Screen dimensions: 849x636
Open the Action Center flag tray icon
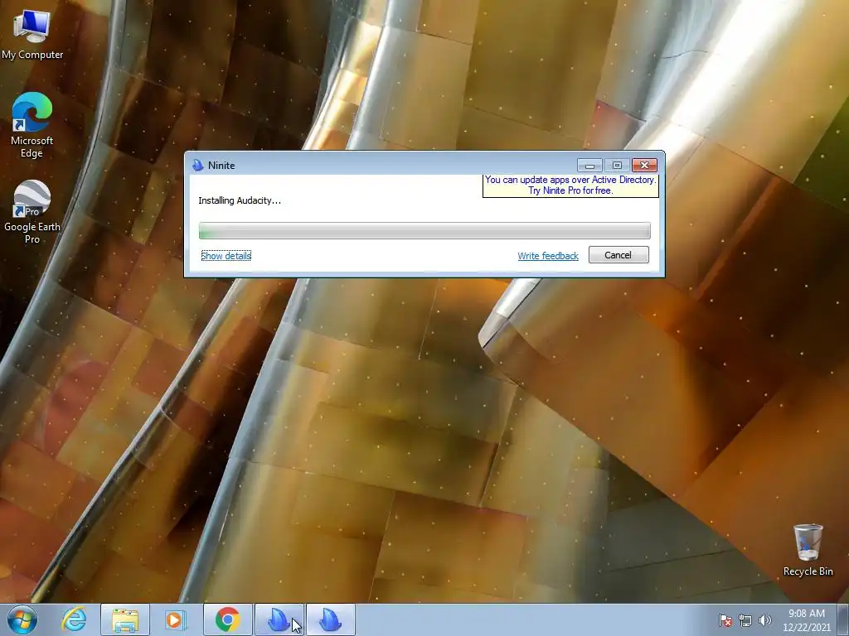pos(725,620)
